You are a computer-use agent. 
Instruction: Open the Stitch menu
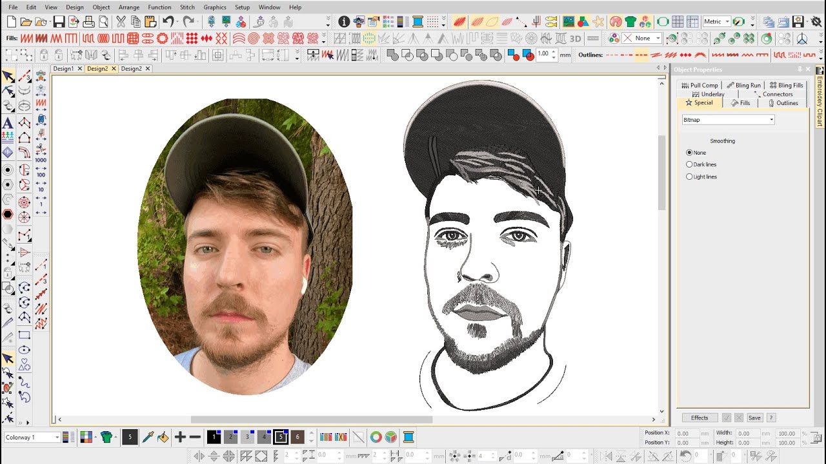click(x=187, y=7)
